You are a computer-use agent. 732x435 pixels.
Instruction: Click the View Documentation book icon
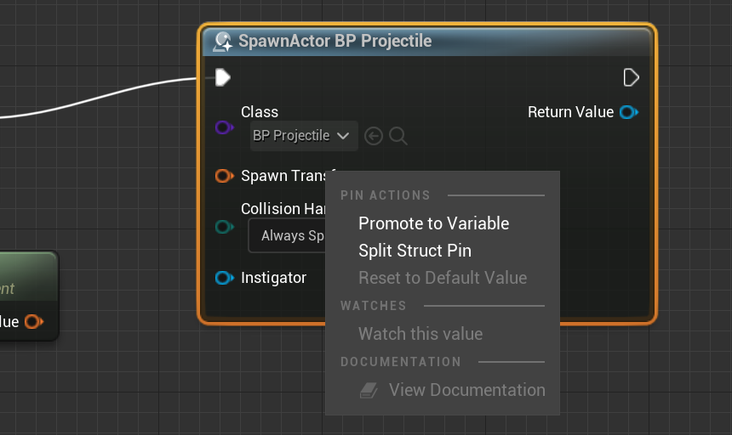coord(368,390)
